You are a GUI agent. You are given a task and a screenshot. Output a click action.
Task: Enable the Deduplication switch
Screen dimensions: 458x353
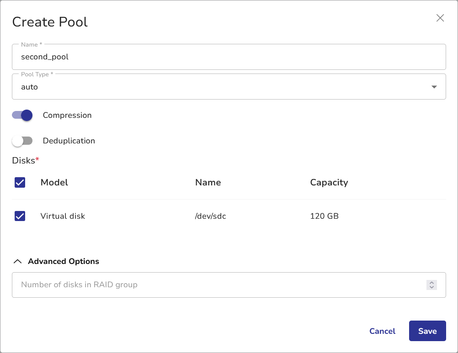click(22, 141)
